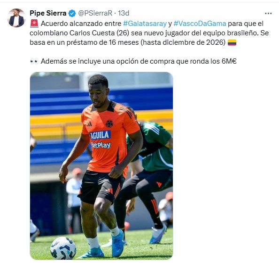This screenshot has height=263, width=279.
Task: Click the red siren emoji
Action: tap(34, 24)
